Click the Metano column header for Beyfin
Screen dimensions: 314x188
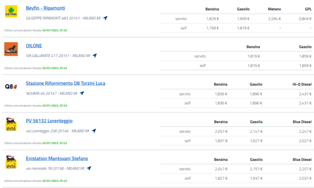[x=274, y=9]
